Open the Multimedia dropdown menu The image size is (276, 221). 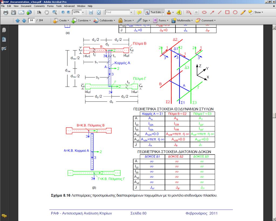click(182, 21)
